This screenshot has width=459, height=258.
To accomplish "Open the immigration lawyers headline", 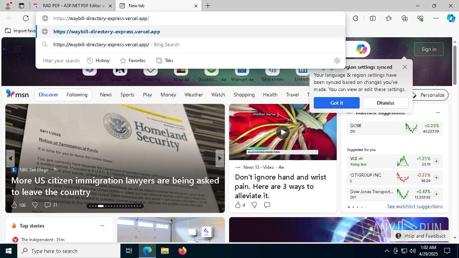I will (x=115, y=186).
